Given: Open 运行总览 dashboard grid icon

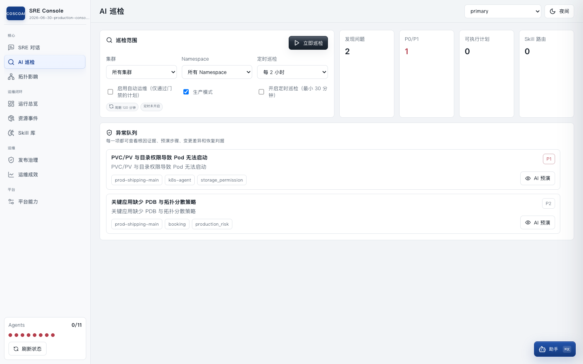Looking at the screenshot, I should pyautogui.click(x=11, y=104).
